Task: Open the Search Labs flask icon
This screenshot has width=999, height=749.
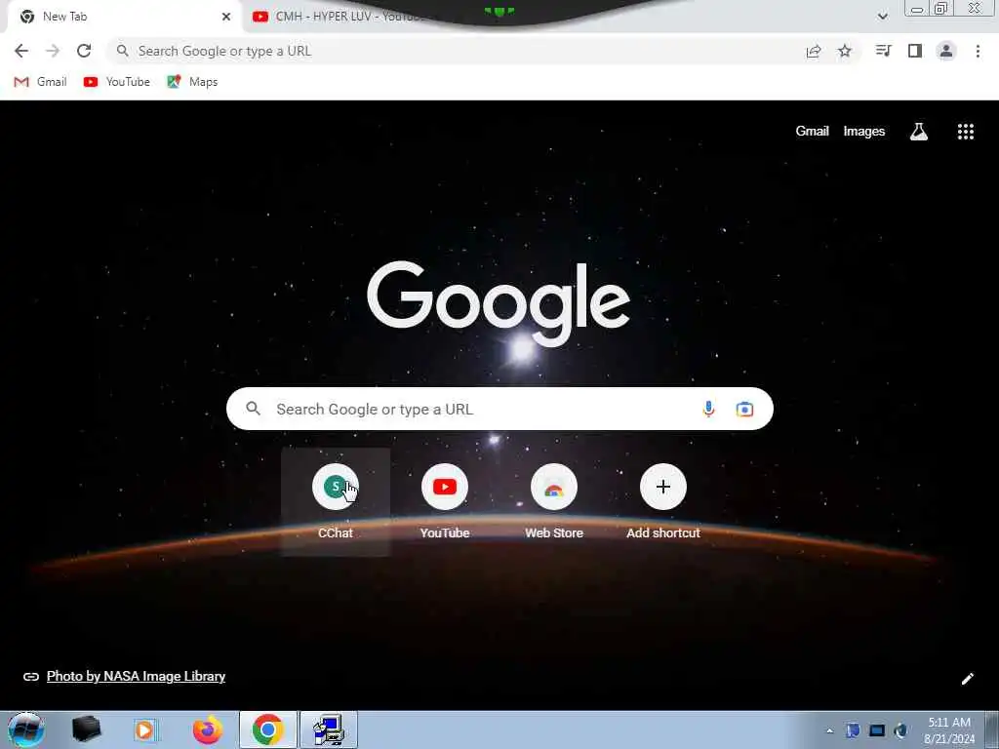Action: pos(919,132)
